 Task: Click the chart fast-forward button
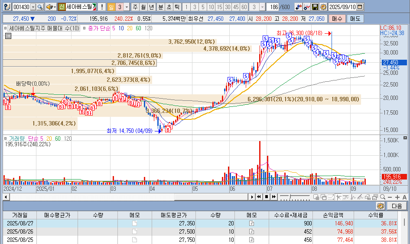(x=274, y=197)
